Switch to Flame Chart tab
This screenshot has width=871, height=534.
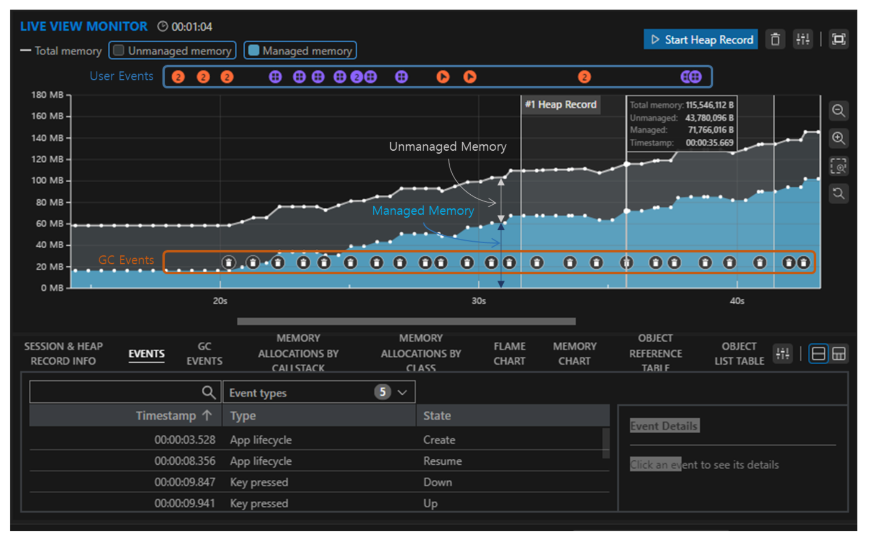click(x=509, y=353)
